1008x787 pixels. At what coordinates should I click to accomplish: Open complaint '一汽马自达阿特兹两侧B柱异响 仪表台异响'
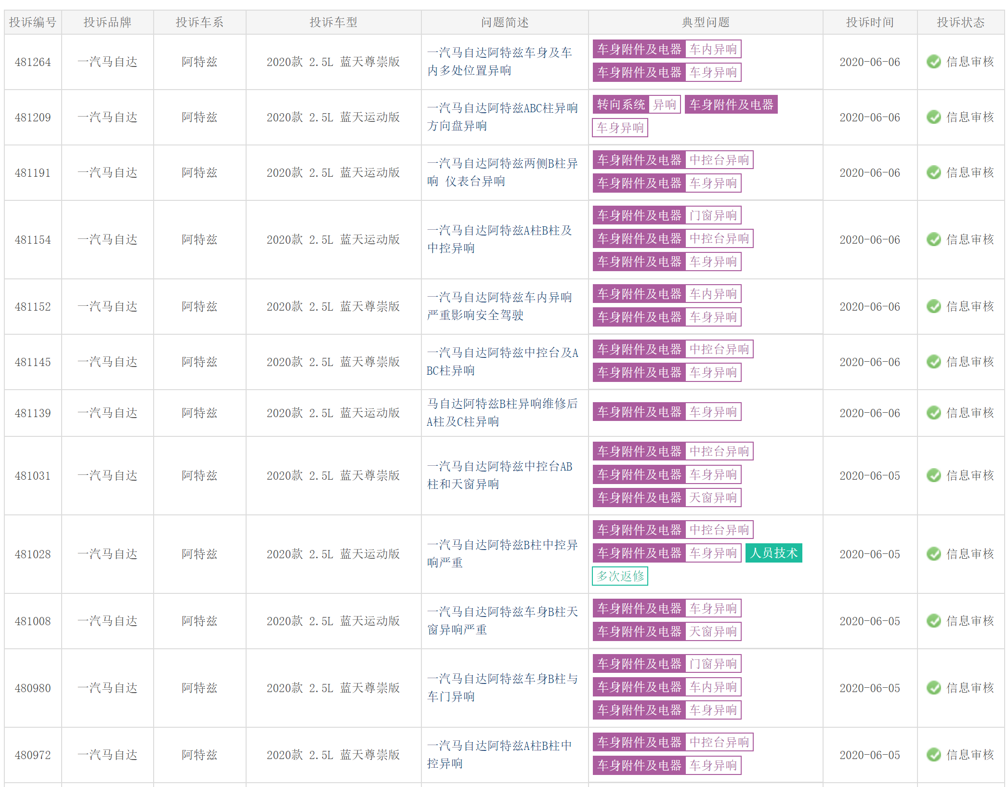tap(502, 172)
